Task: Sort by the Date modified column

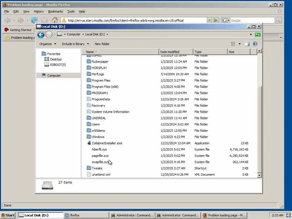Action: [x=176, y=52]
